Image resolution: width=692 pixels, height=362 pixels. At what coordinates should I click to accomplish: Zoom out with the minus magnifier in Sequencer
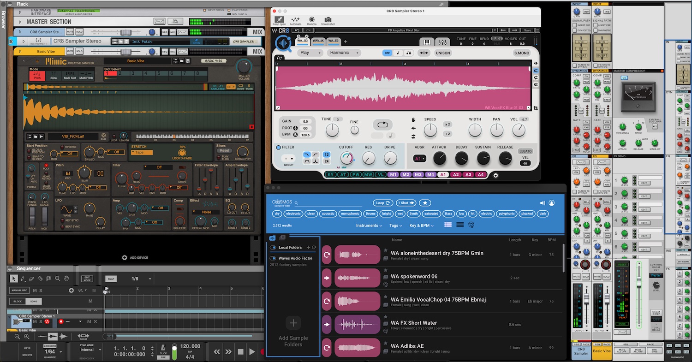tap(17, 337)
